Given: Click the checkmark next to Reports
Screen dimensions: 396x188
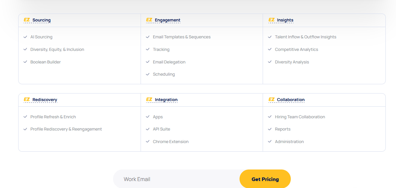Looking at the screenshot, I should 270,129.
